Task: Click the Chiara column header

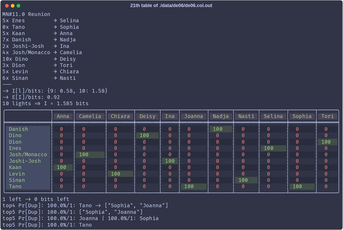Action: [120, 116]
